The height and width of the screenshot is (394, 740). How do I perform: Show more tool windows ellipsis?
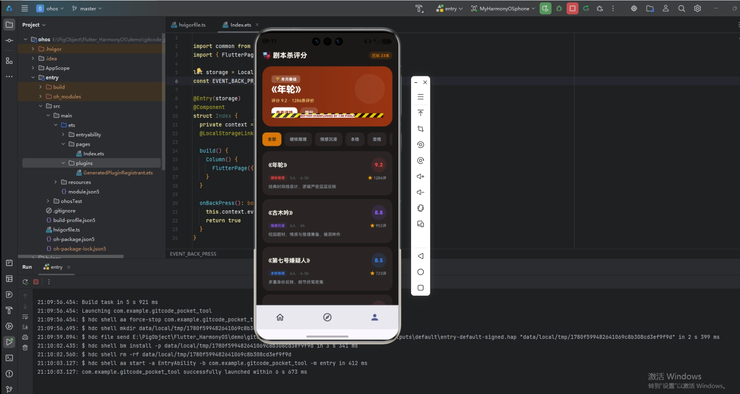click(9, 76)
